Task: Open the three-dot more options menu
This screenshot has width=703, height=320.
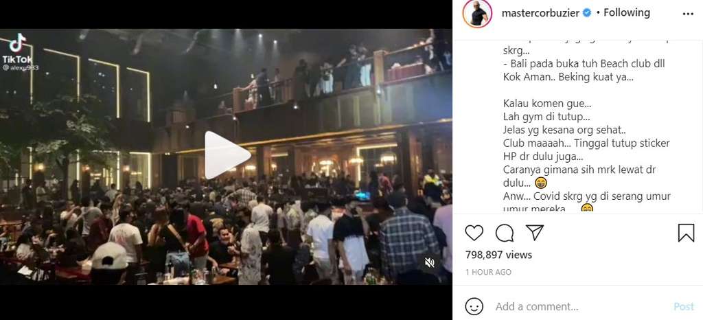Action: coord(688,14)
